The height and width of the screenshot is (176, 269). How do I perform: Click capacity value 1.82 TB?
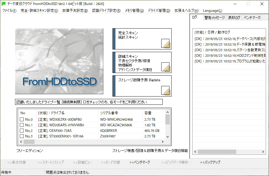pyautogui.click(x=150, y=125)
